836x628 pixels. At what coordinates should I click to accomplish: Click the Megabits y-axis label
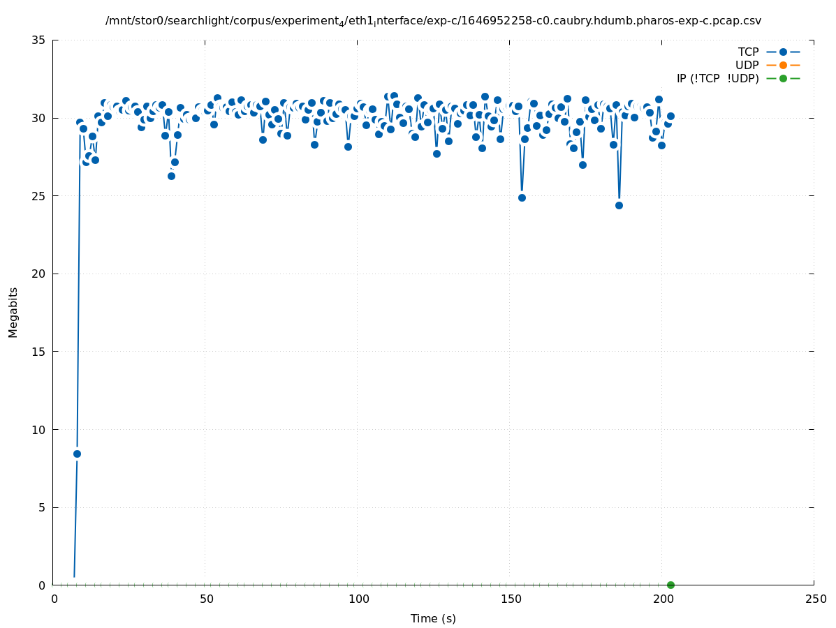pos(13,312)
